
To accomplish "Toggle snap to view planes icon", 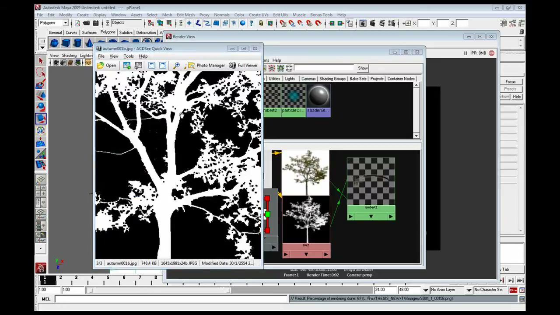I will tap(309, 23).
